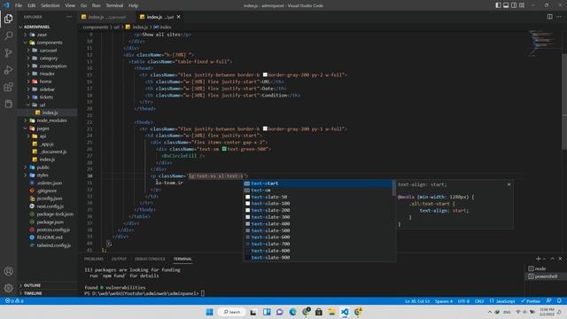567x319 pixels.
Task: Click the CRLF line ending indicator
Action: 479,301
